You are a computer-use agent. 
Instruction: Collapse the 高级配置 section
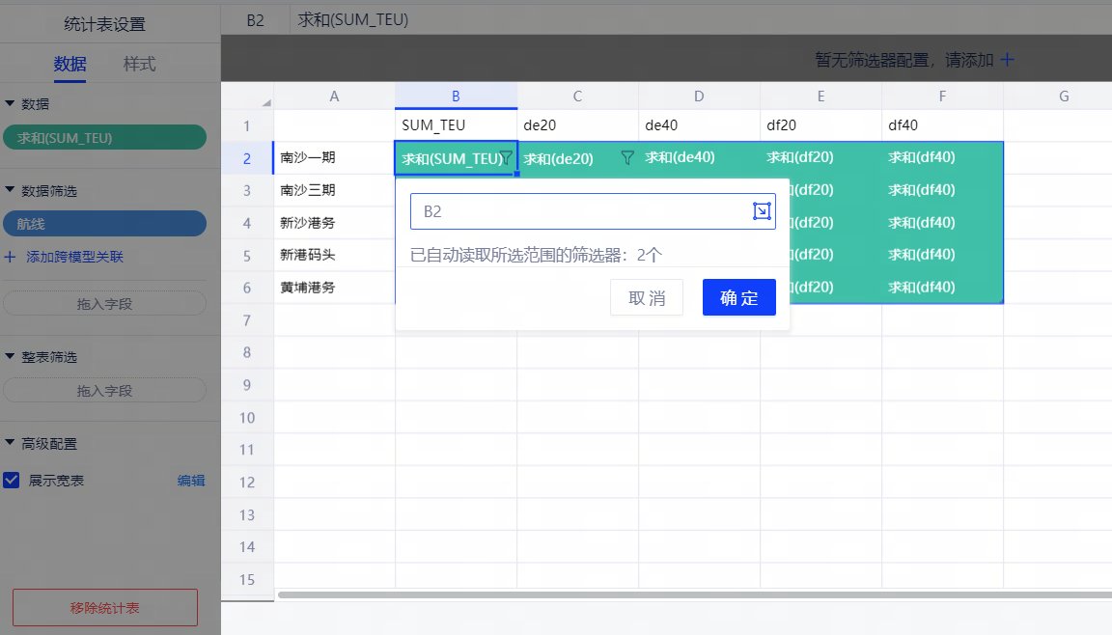click(10, 444)
